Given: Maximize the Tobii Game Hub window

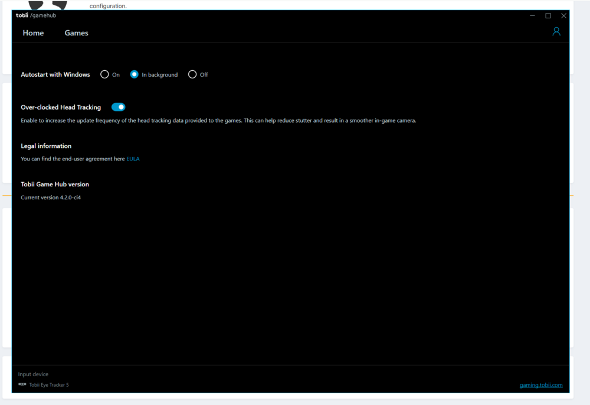Looking at the screenshot, I should [548, 16].
